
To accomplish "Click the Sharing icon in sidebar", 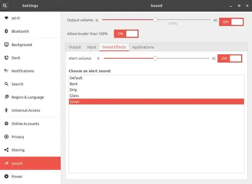I will tap(6, 150).
